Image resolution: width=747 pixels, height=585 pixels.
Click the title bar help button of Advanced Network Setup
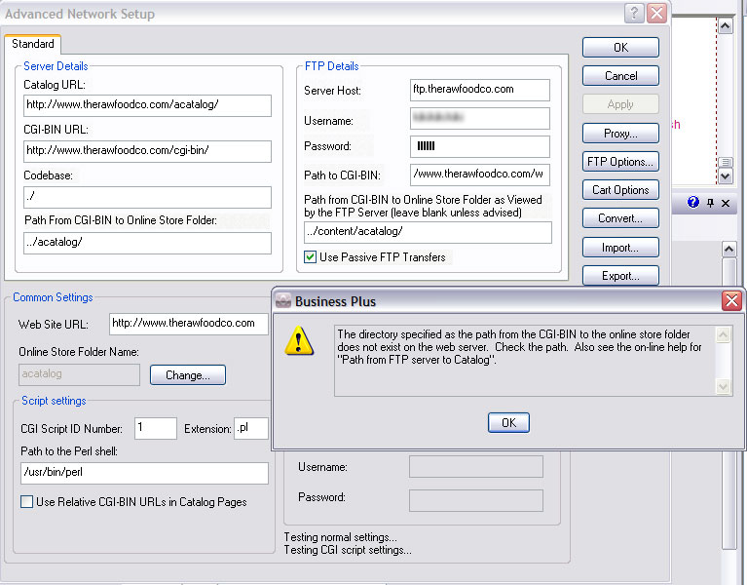[634, 14]
